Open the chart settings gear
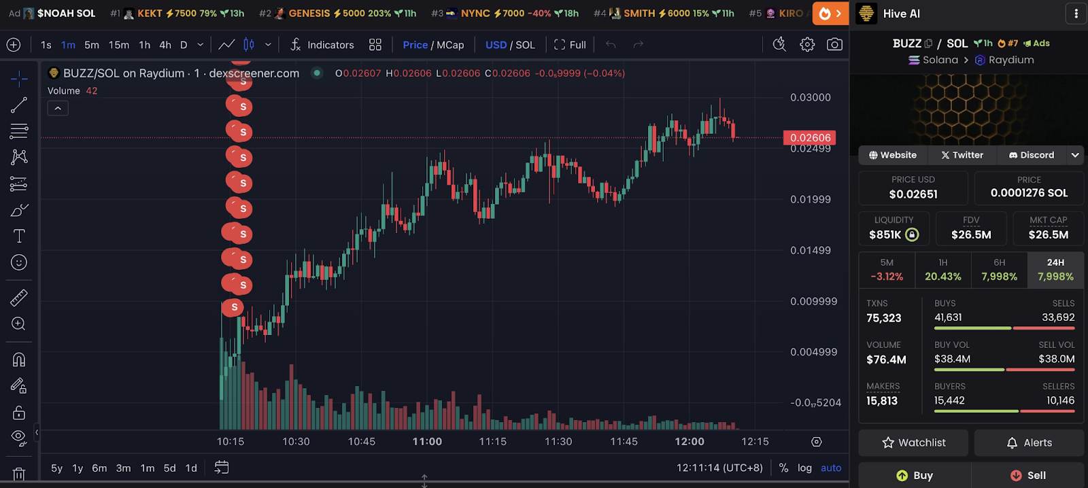This screenshot has height=488, width=1088. pyautogui.click(x=807, y=45)
